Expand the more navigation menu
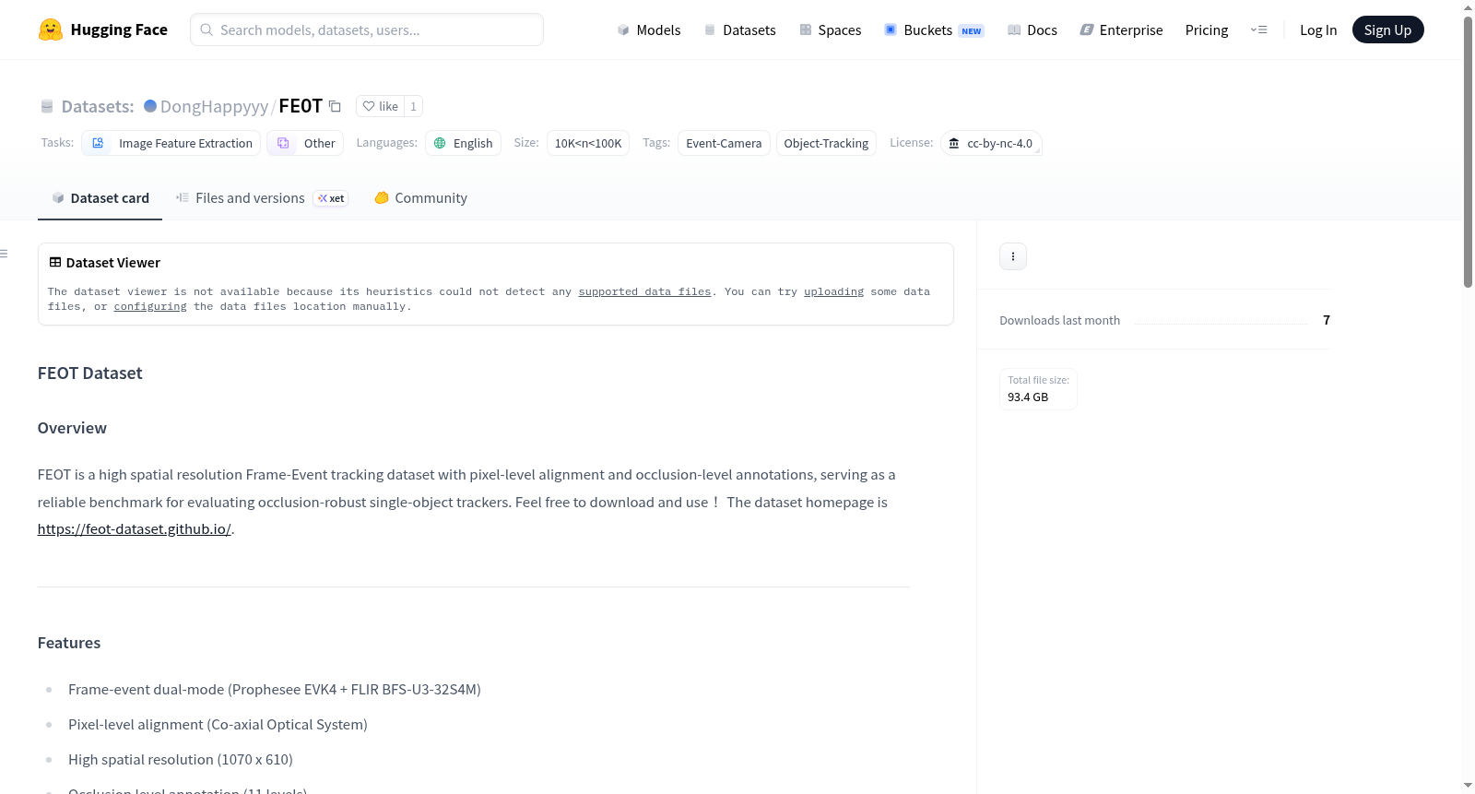Viewport: 1475px width, 794px height. click(1258, 30)
